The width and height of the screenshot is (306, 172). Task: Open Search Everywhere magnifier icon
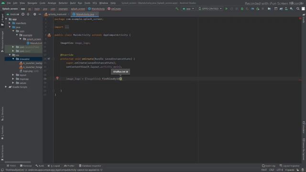pos(298,9)
